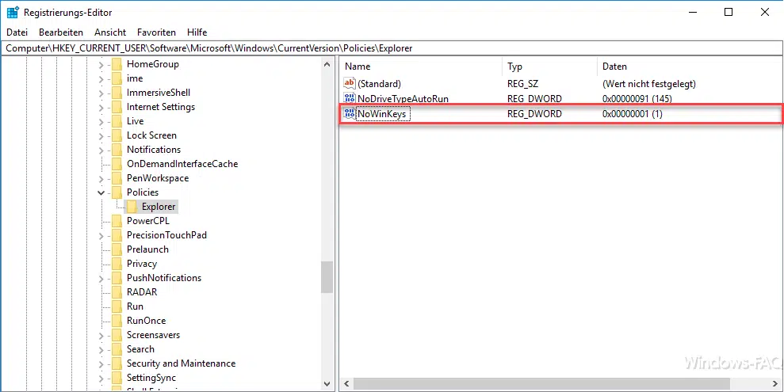Image resolution: width=784 pixels, height=392 pixels.
Task: Click the tree pane vertical scrollbar thumb
Action: tap(327, 277)
